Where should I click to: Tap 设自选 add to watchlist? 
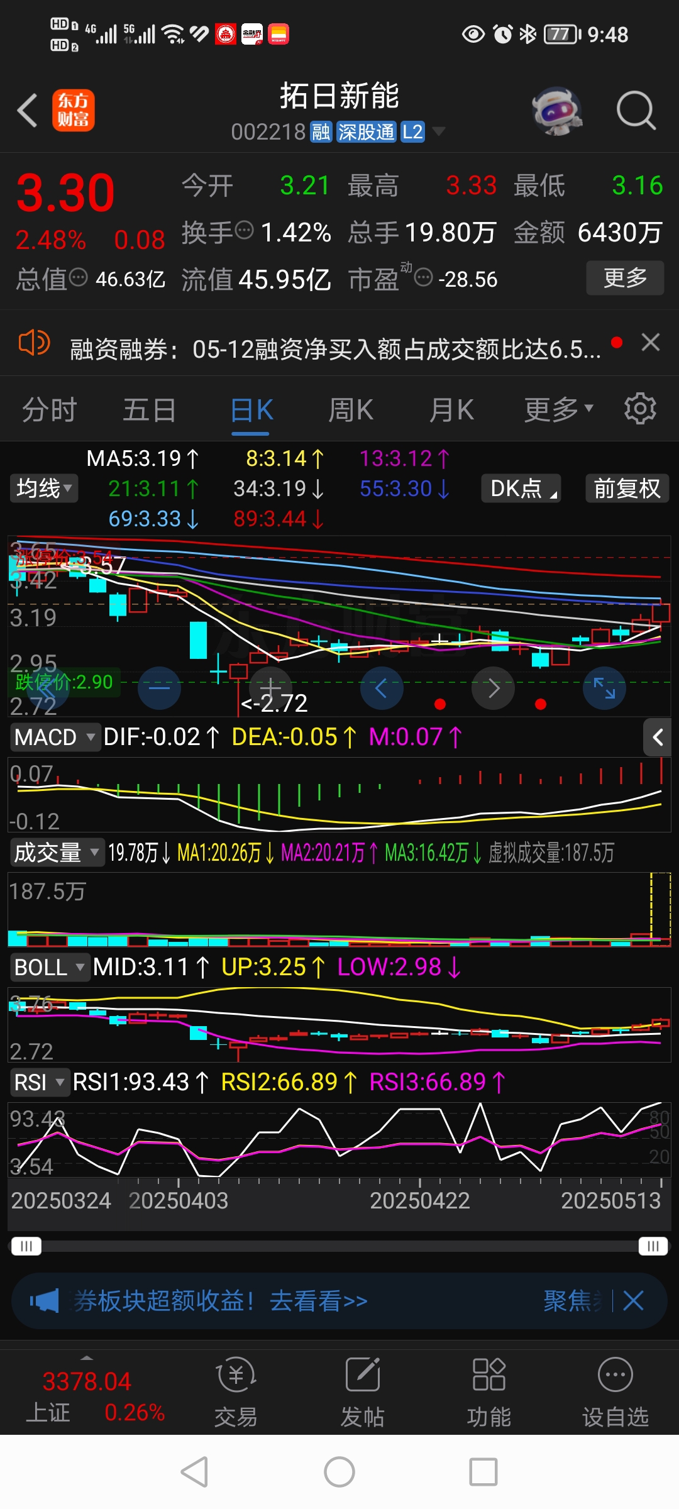click(616, 1392)
